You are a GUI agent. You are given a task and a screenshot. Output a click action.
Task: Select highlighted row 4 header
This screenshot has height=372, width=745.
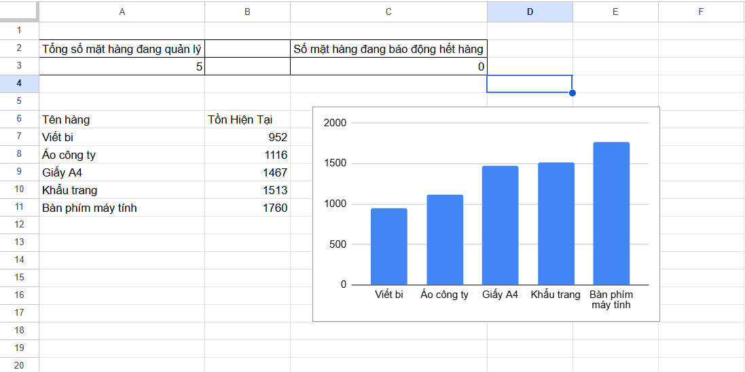tap(19, 83)
